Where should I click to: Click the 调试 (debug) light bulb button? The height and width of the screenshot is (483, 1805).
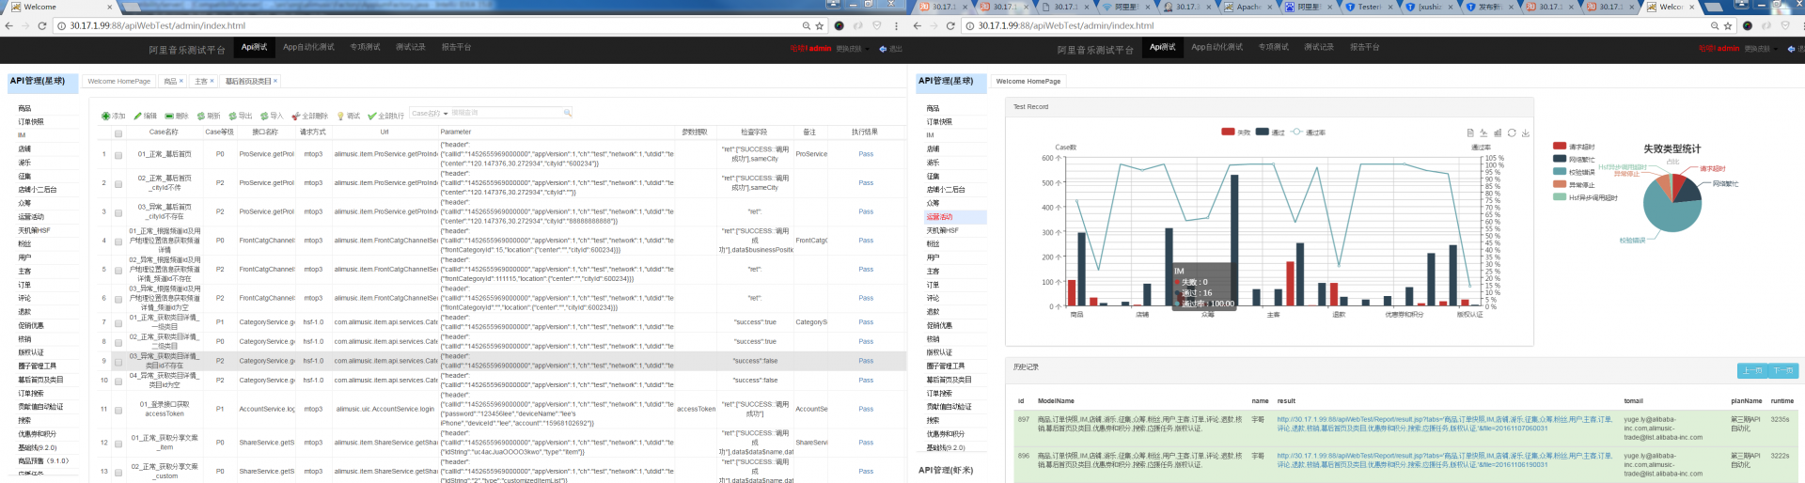[x=349, y=117]
